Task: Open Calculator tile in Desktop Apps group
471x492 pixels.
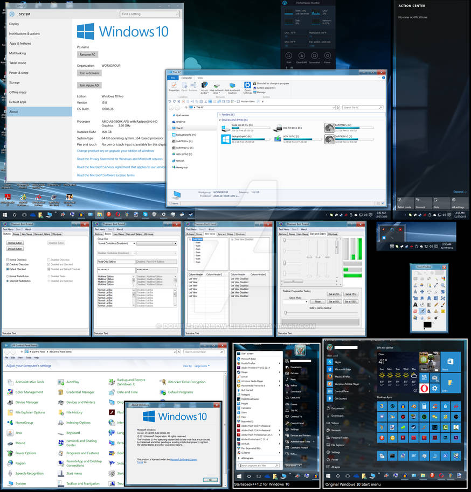Action: [424, 406]
